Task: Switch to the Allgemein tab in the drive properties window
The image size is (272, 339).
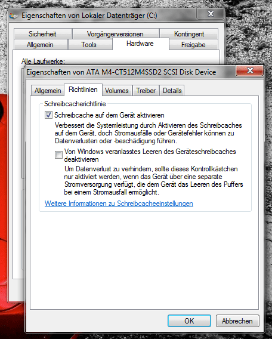Action: 40,45
